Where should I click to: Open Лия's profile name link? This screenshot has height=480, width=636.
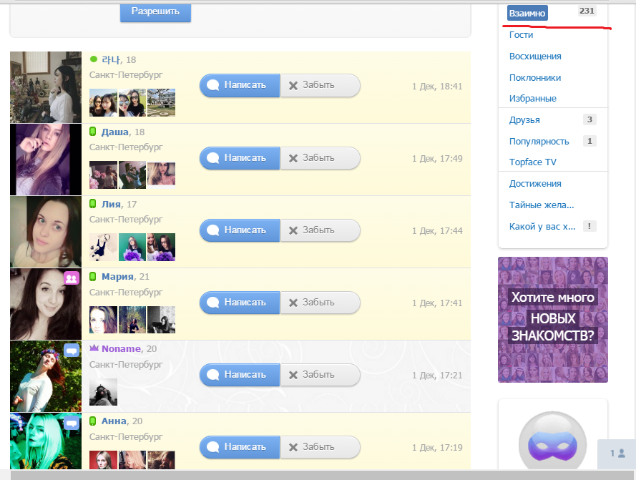[x=111, y=204]
